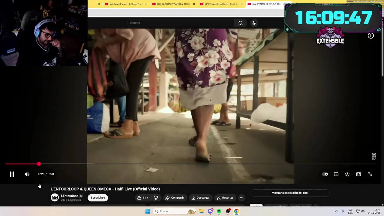Open the tray network status icon
This screenshot has width=384, height=216.
coord(358,211)
